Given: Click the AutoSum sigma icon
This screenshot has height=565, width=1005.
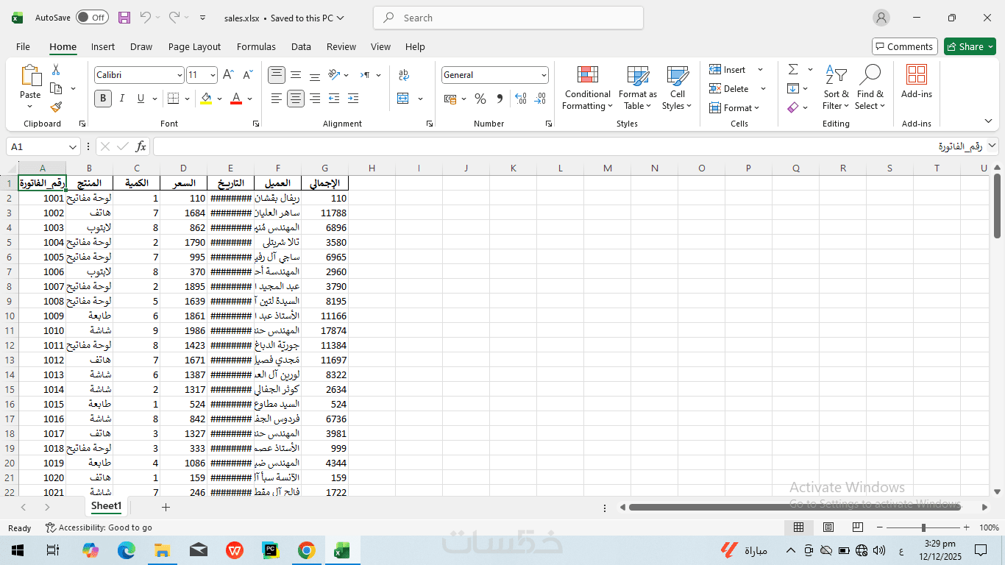Looking at the screenshot, I should point(793,69).
